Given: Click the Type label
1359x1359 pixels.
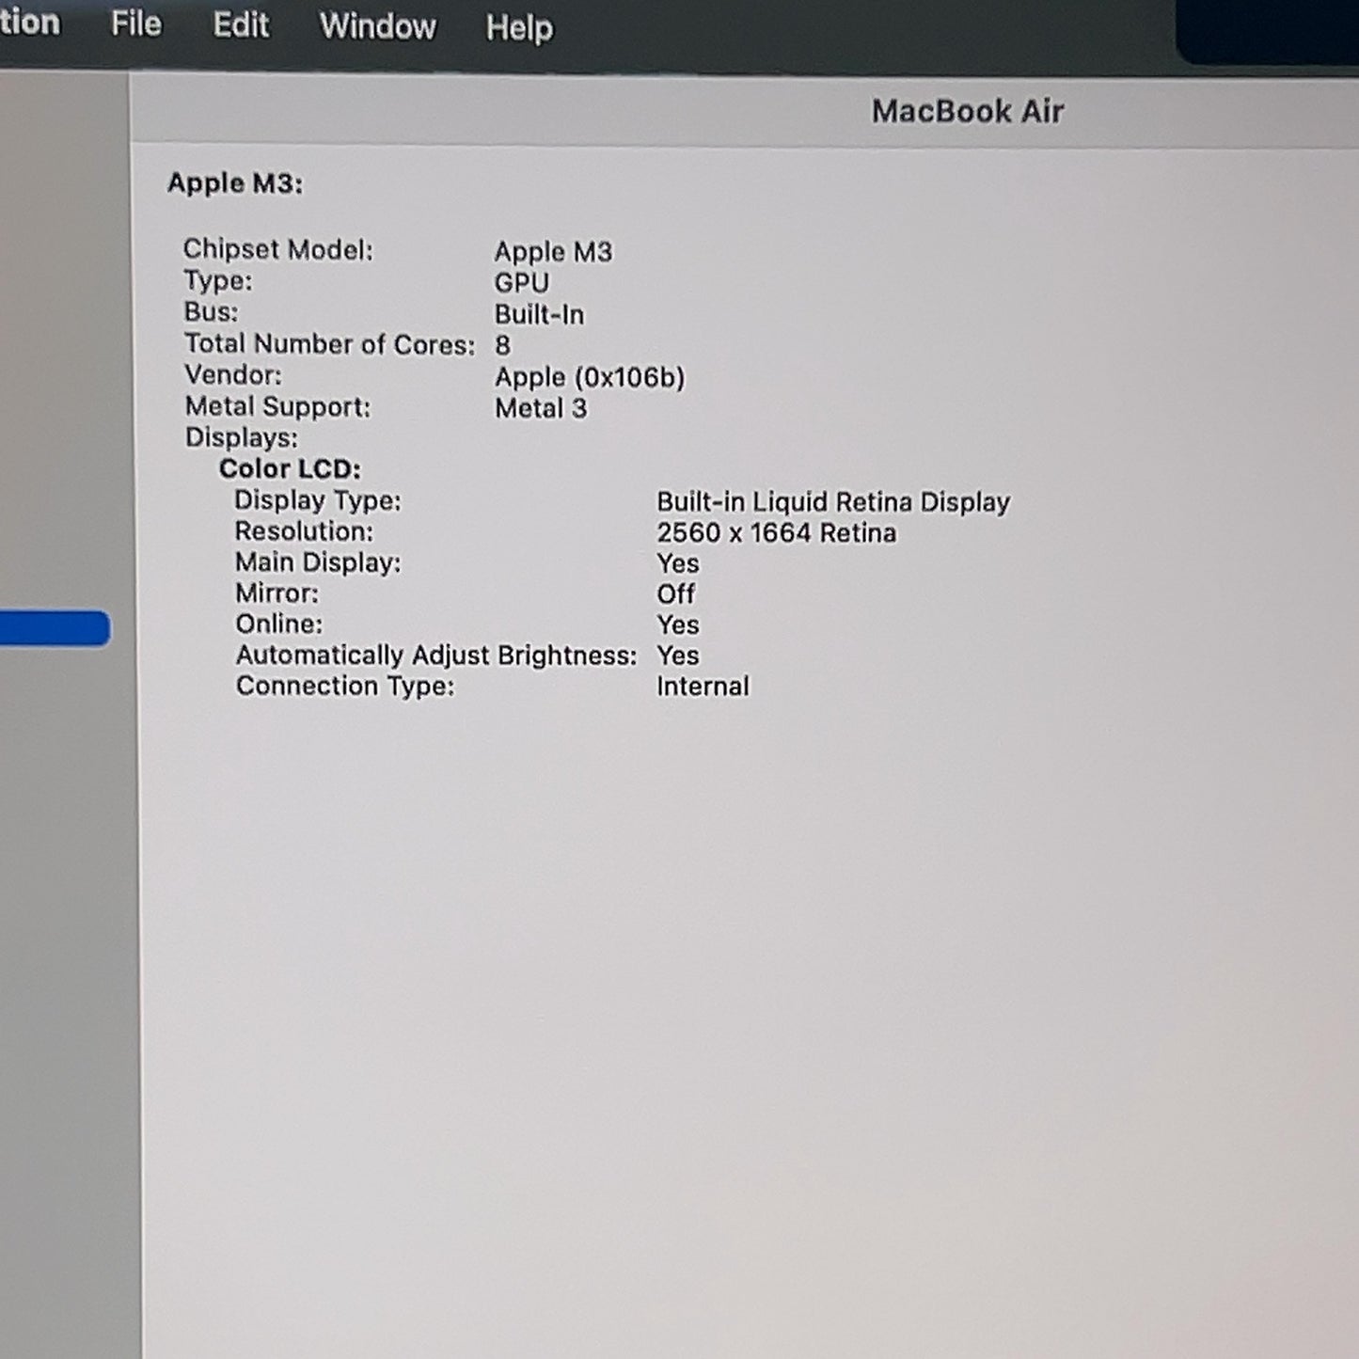Looking at the screenshot, I should pos(217,280).
